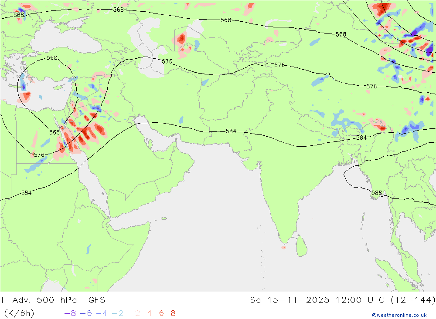
Task: Click the pale pink "2" legend value
Action: (137, 313)
